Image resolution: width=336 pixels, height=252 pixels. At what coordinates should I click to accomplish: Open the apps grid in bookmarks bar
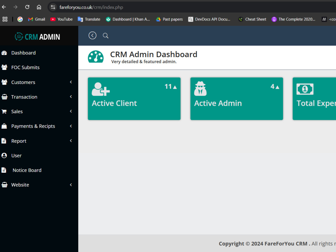[x=5, y=19]
